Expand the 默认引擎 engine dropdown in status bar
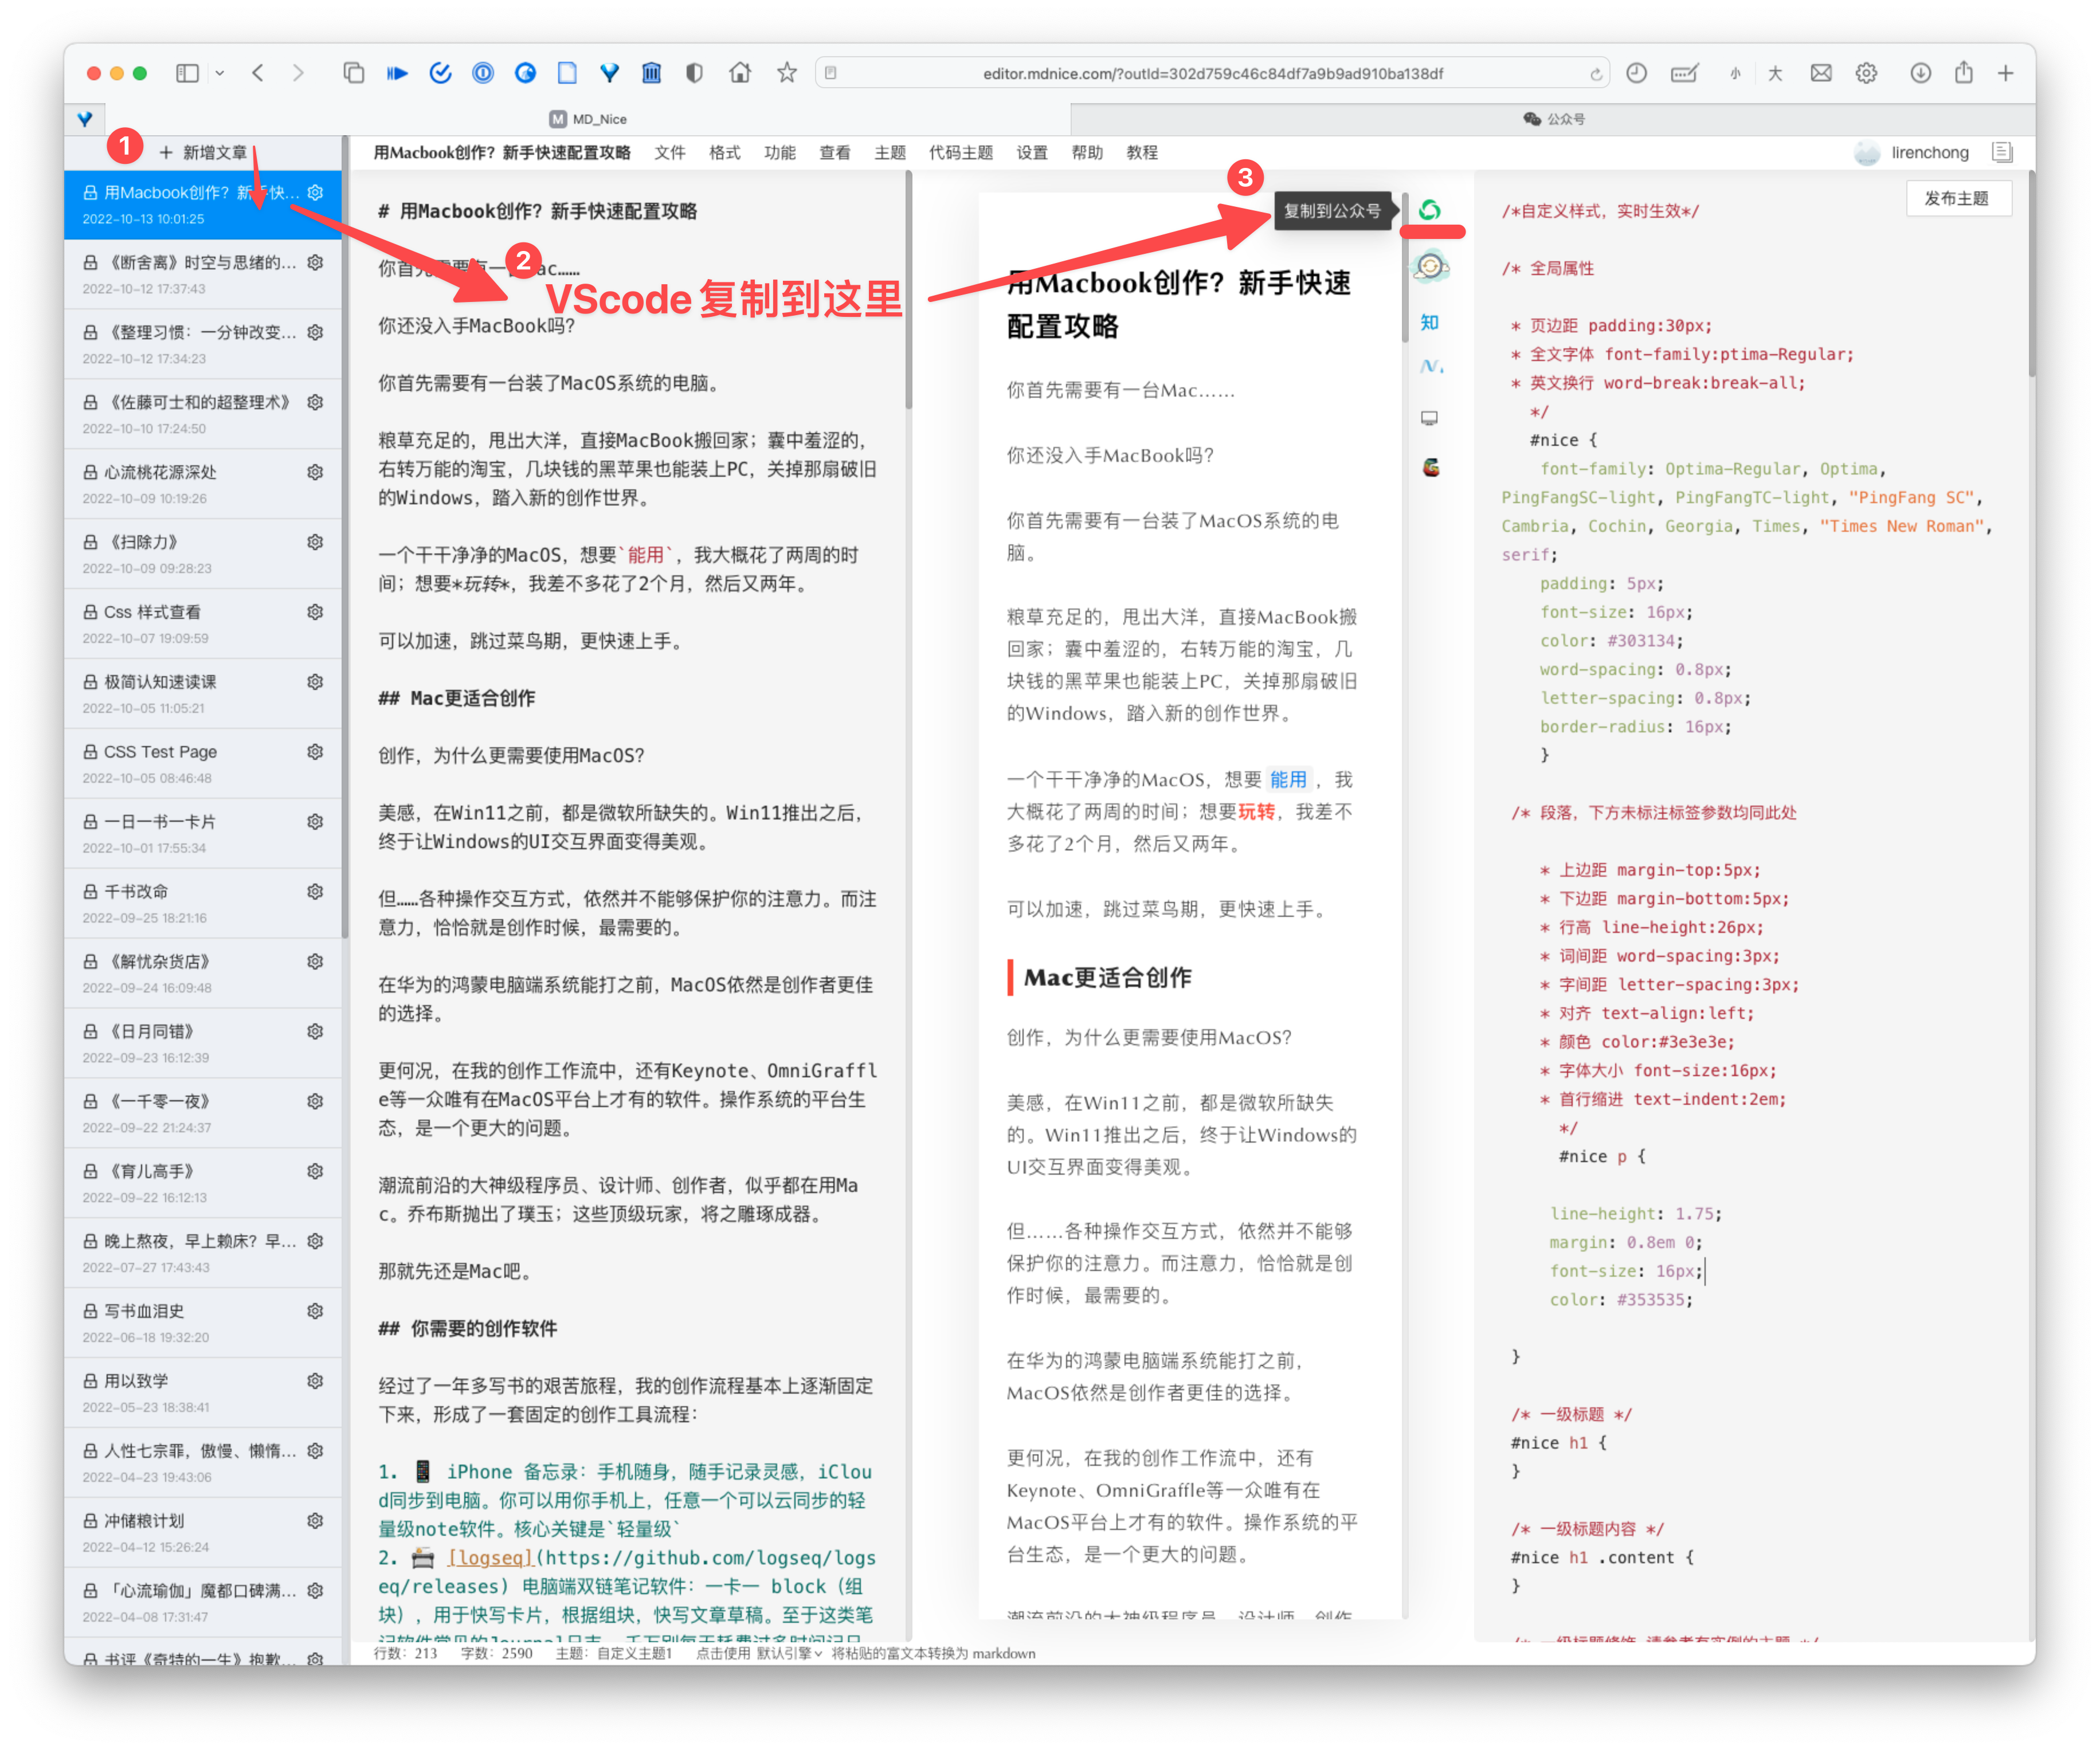This screenshot has height=1750, width=2100. pos(790,1653)
